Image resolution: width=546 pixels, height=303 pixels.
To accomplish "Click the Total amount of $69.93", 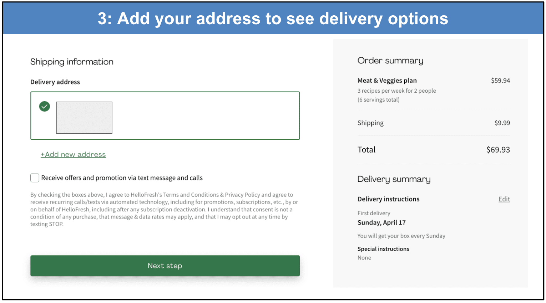I will pos(498,150).
